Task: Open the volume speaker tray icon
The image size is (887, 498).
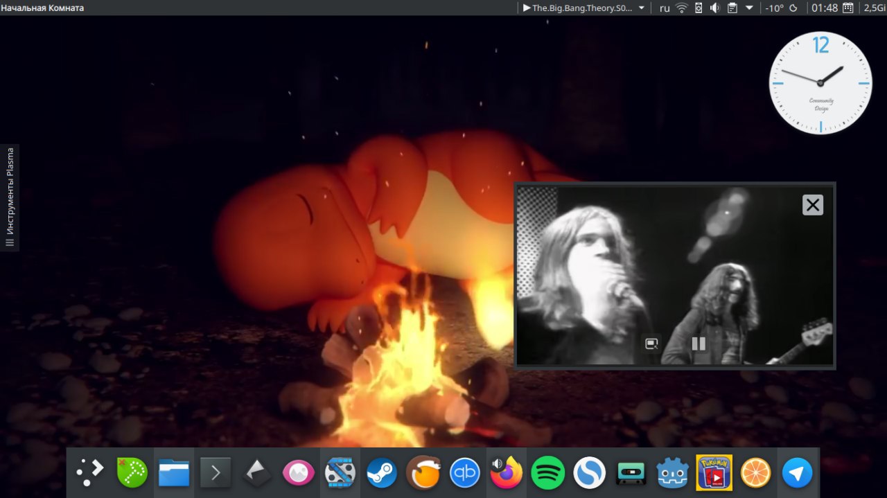Action: tap(715, 8)
